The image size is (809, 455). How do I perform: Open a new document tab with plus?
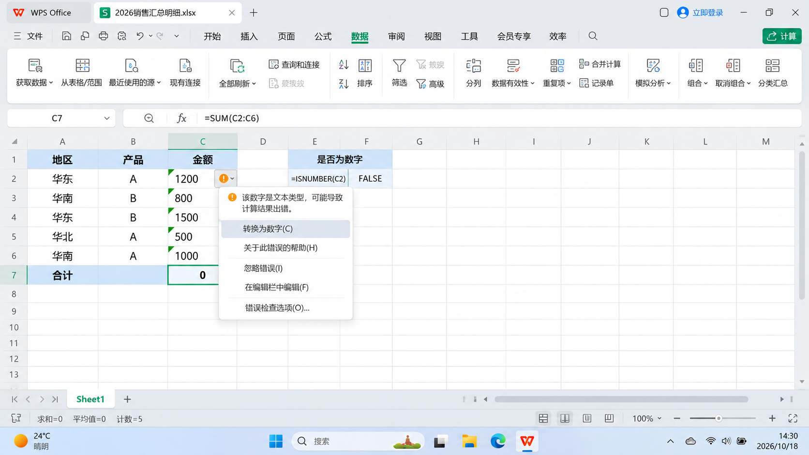coord(254,13)
